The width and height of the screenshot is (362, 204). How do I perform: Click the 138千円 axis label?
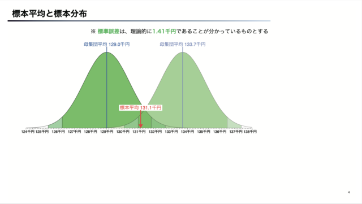[250, 132]
